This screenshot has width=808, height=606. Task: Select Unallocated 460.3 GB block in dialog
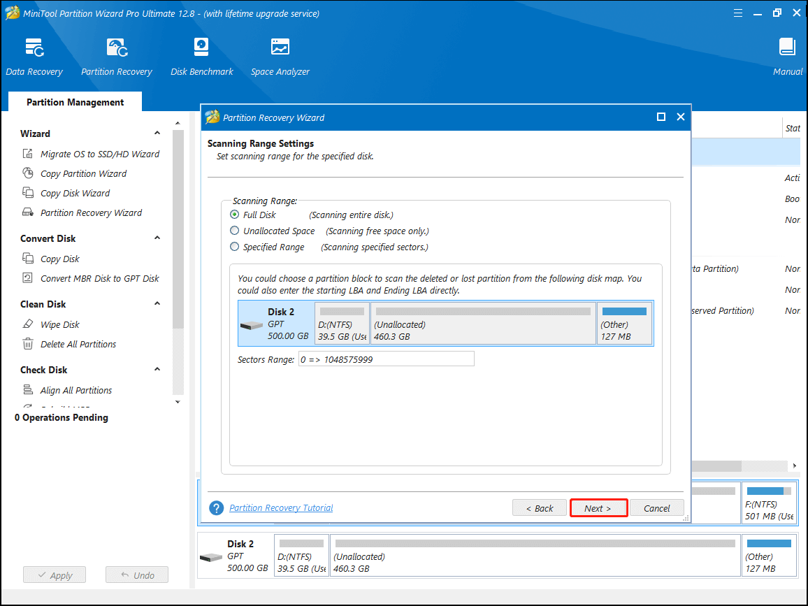(x=484, y=324)
